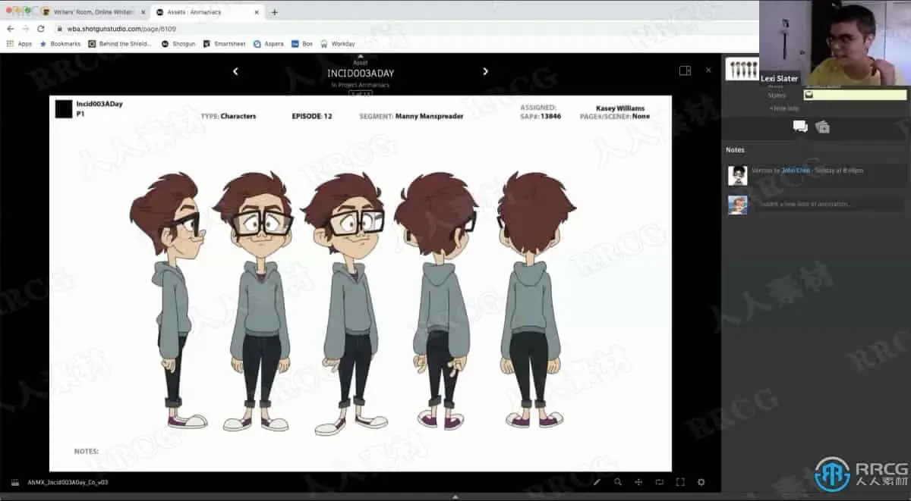Click the Hide Info link
Screen dimensions: 911x501
[x=784, y=108]
